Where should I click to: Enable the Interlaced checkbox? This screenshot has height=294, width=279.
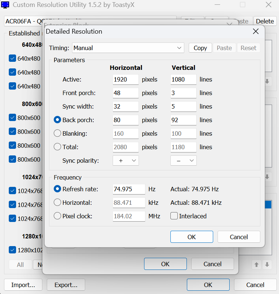click(x=174, y=216)
